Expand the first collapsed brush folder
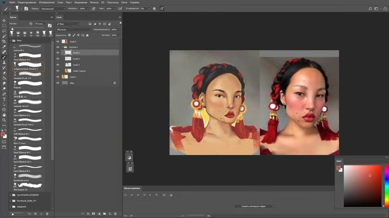The image size is (389, 218). (10, 195)
